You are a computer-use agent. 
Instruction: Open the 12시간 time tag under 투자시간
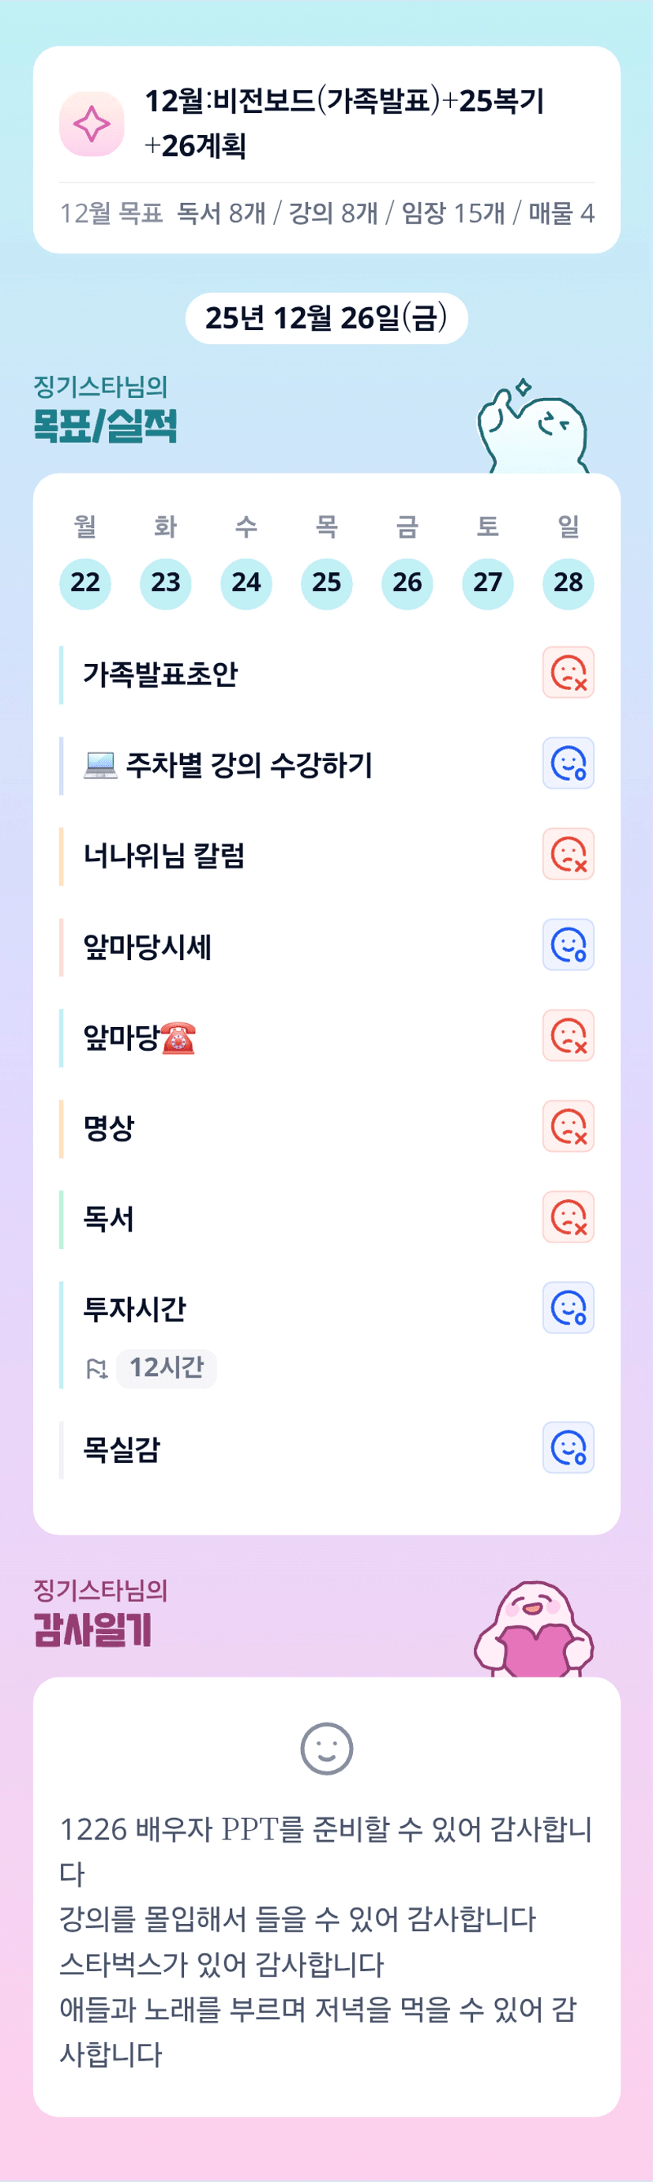pyautogui.click(x=166, y=1368)
